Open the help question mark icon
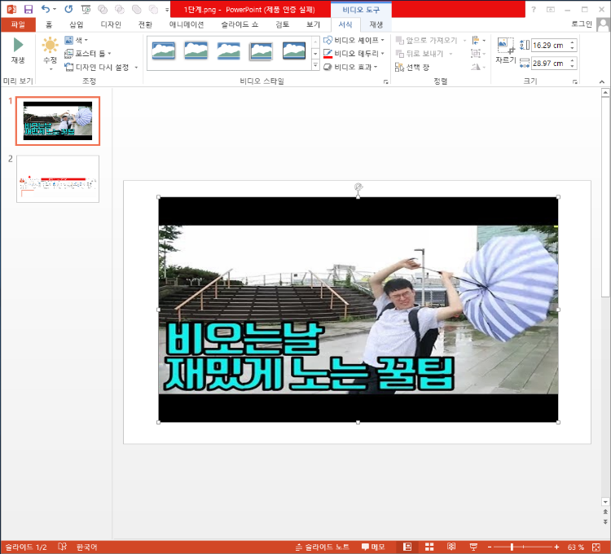This screenshot has height=554, width=611. 534,9
